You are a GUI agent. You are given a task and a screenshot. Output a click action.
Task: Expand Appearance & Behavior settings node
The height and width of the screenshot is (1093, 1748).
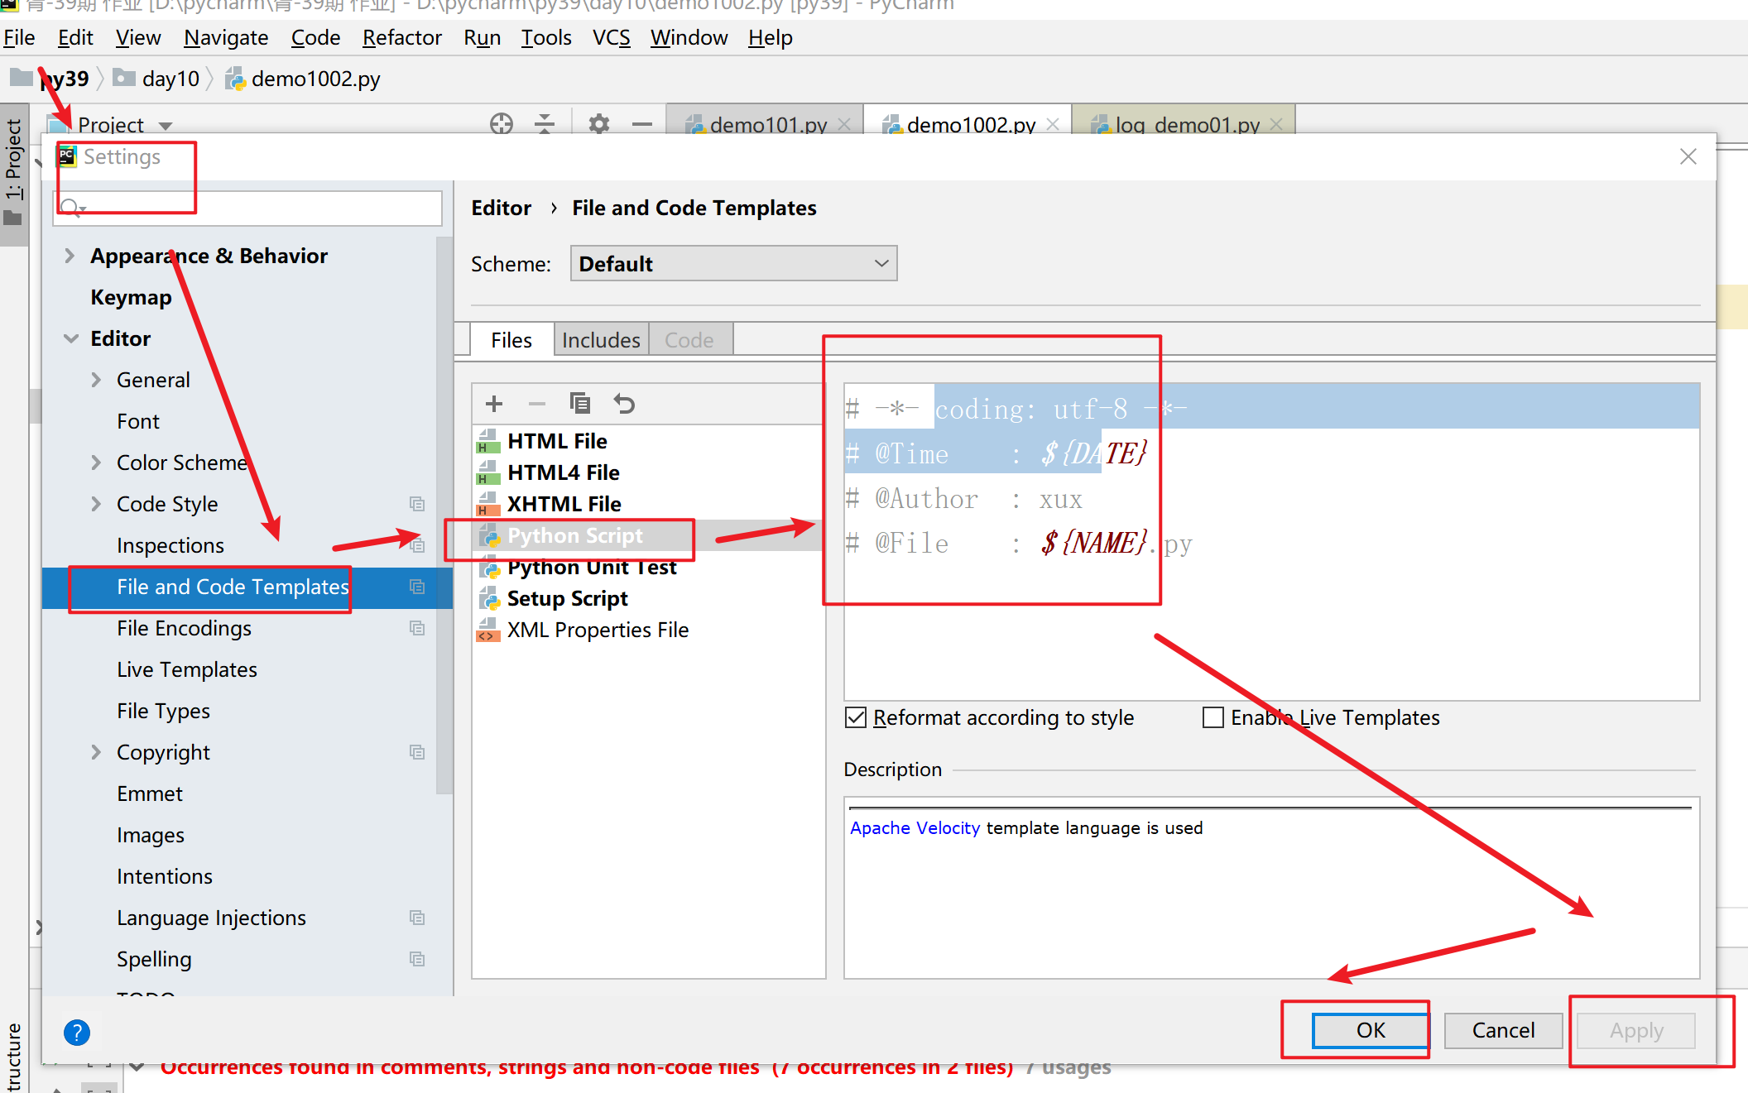click(x=70, y=256)
